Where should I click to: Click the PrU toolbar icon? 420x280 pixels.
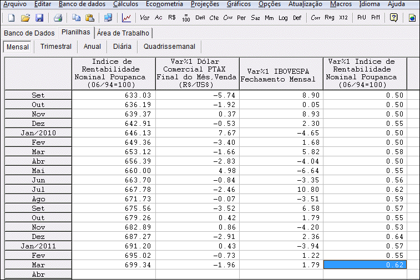[x=362, y=18]
